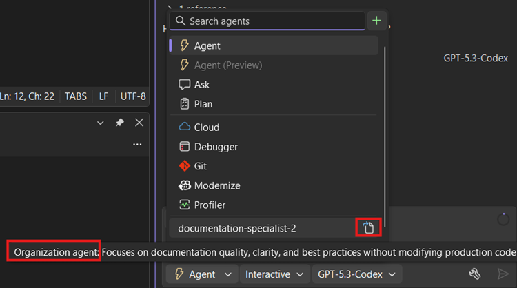The height and width of the screenshot is (288, 517).
Task: Click the send message arrow icon
Action: pyautogui.click(x=503, y=274)
